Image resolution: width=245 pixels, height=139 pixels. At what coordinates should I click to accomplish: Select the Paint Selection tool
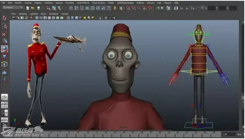4,34
